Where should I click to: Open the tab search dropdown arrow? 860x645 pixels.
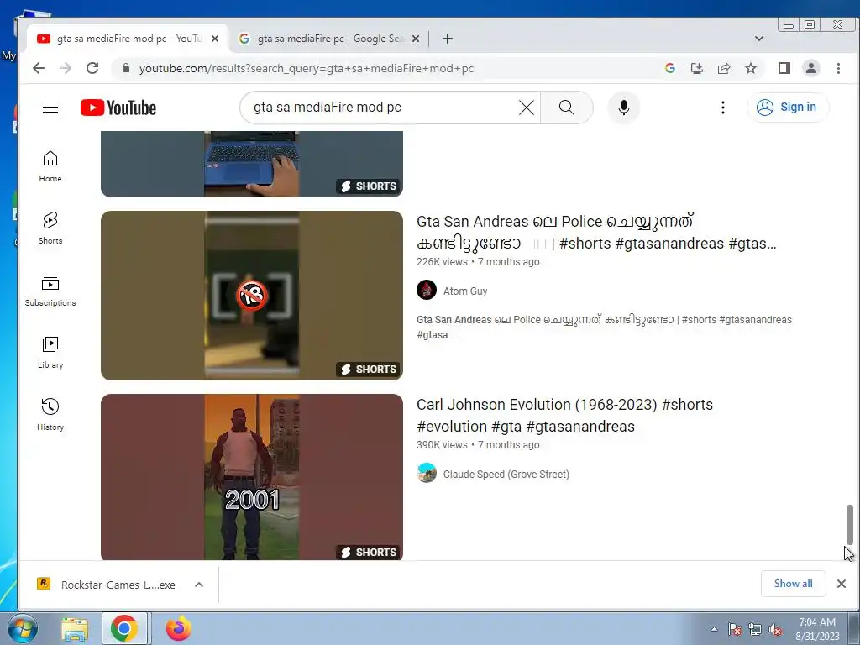point(759,39)
